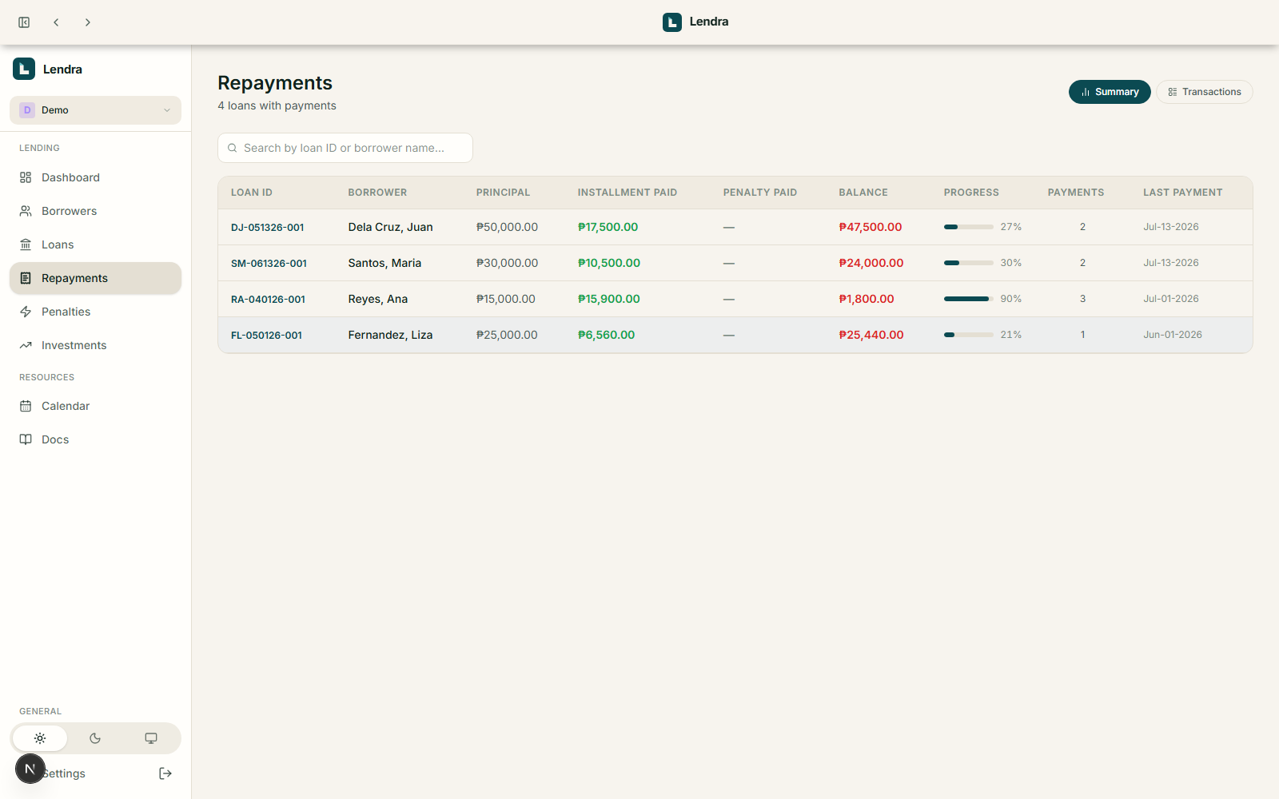Click installment paid ₱6,560.00

coord(606,335)
